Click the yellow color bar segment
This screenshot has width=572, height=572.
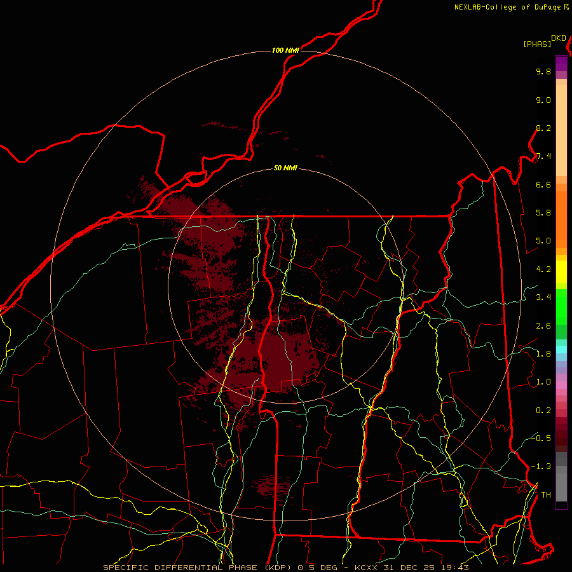click(x=561, y=272)
